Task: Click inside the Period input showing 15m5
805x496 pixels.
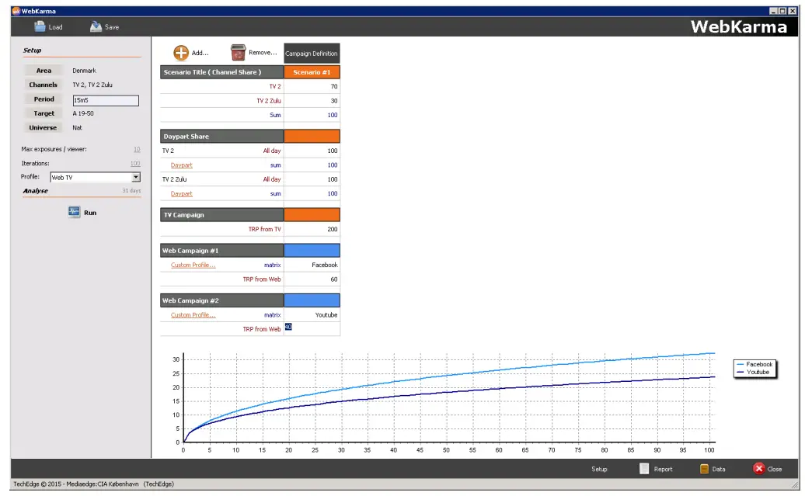Action: [105, 99]
